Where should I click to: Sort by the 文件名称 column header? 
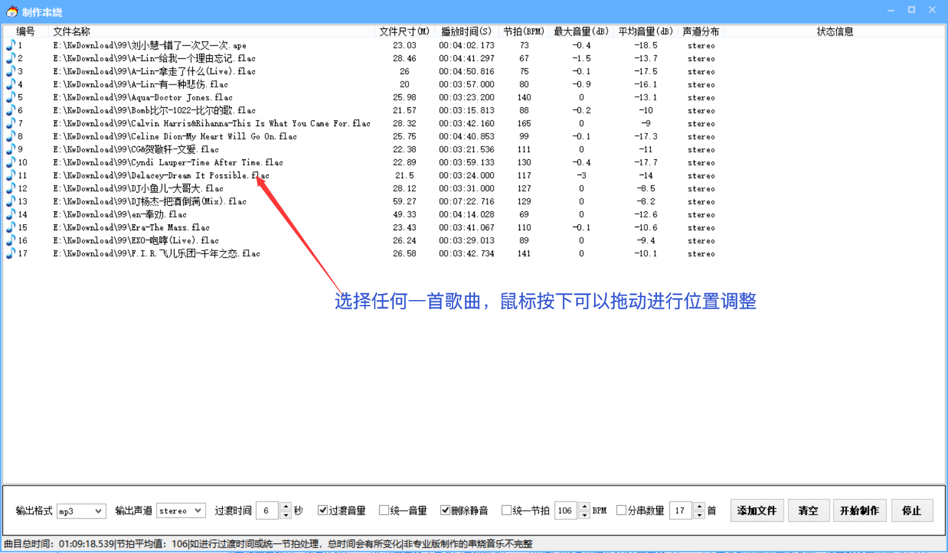click(211, 31)
